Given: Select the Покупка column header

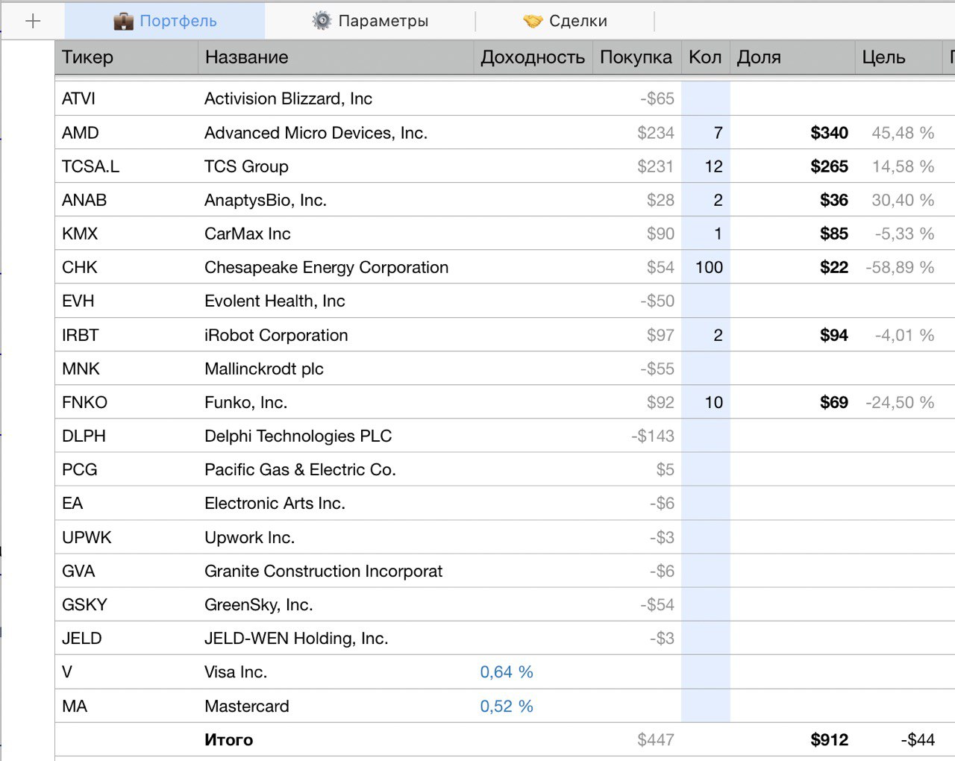Looking at the screenshot, I should pyautogui.click(x=636, y=57).
